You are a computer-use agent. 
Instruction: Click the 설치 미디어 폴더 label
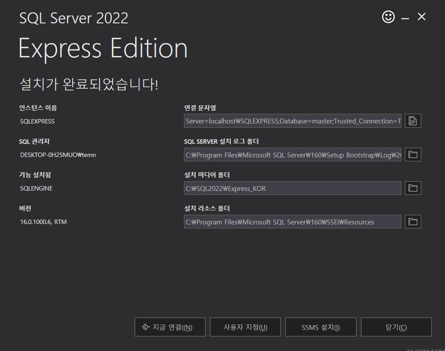pos(207,175)
